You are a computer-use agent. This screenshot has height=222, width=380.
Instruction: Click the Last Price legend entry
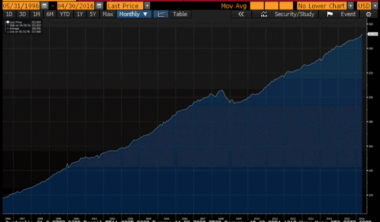23,22
